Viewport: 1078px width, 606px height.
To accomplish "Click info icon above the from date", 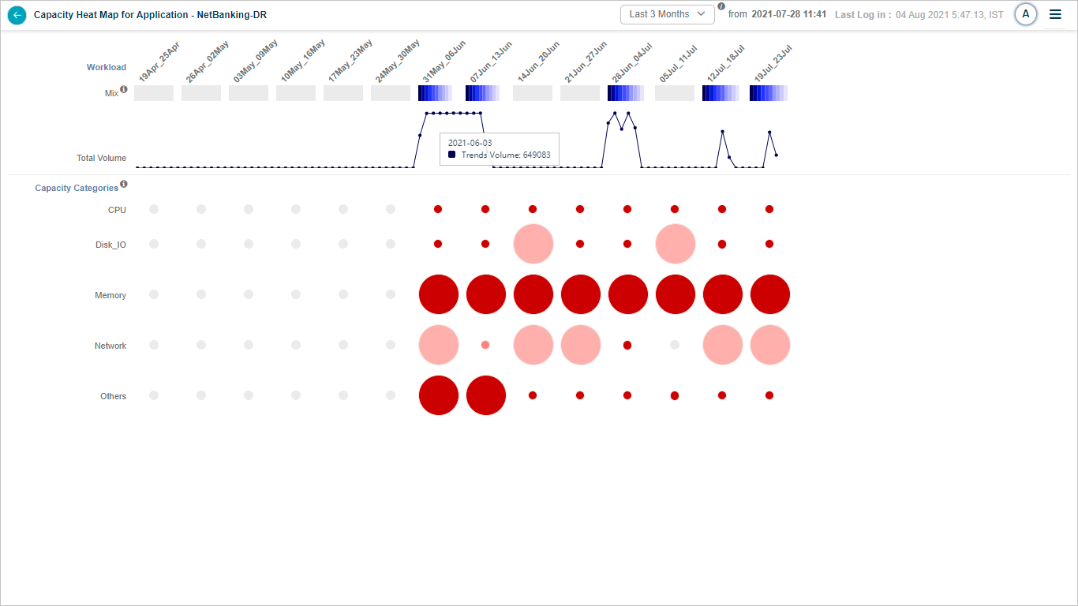I will (x=721, y=6).
